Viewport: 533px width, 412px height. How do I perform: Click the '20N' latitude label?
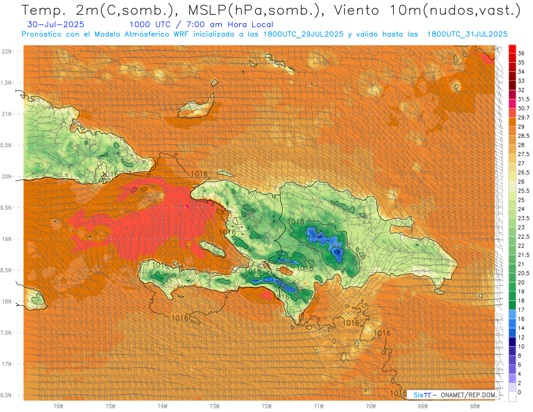(x=7, y=176)
